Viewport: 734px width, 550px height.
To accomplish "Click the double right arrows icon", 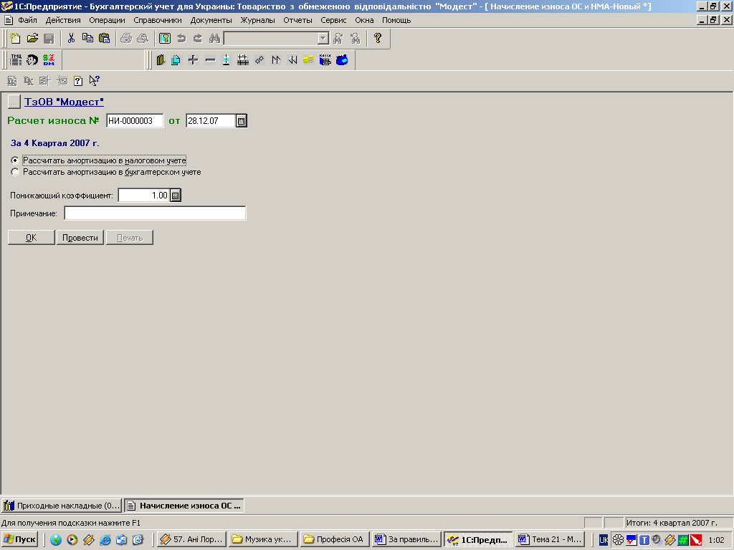I will 276,60.
